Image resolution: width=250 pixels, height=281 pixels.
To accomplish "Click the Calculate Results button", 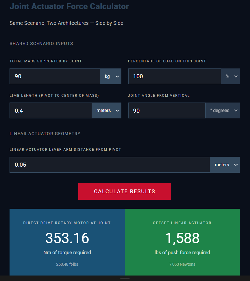I will (125, 191).
